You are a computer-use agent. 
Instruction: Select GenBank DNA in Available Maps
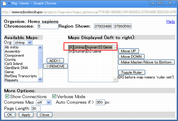21,68
